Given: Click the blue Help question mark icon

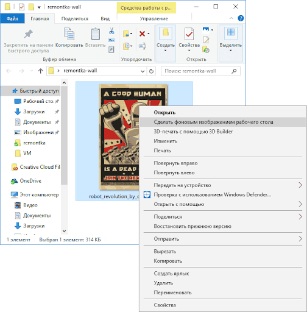Looking at the screenshot, I should coord(241,18).
